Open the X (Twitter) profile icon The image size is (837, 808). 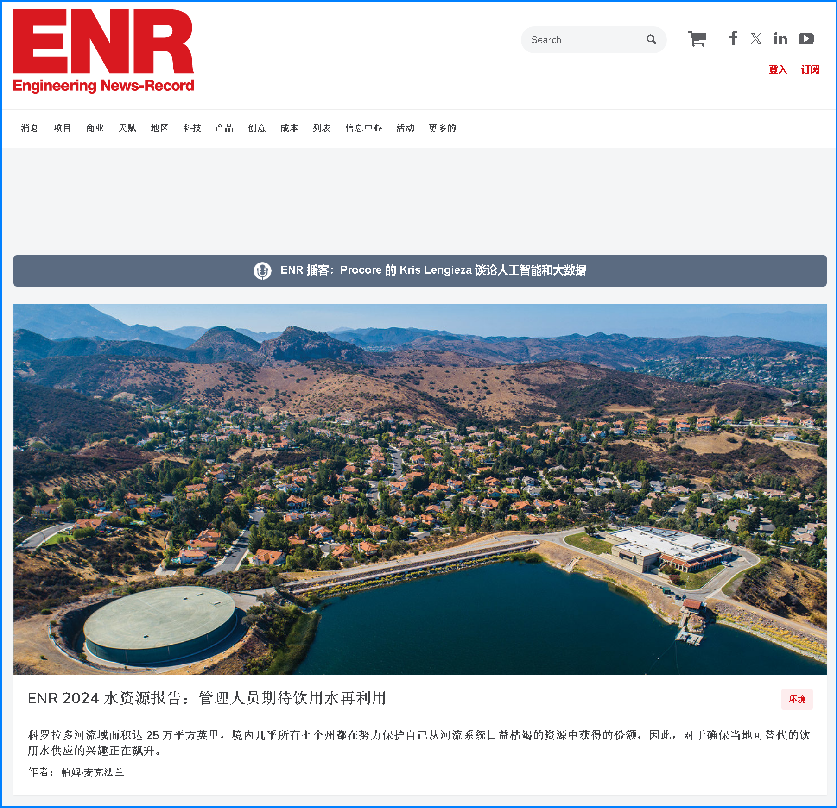pyautogui.click(x=756, y=38)
